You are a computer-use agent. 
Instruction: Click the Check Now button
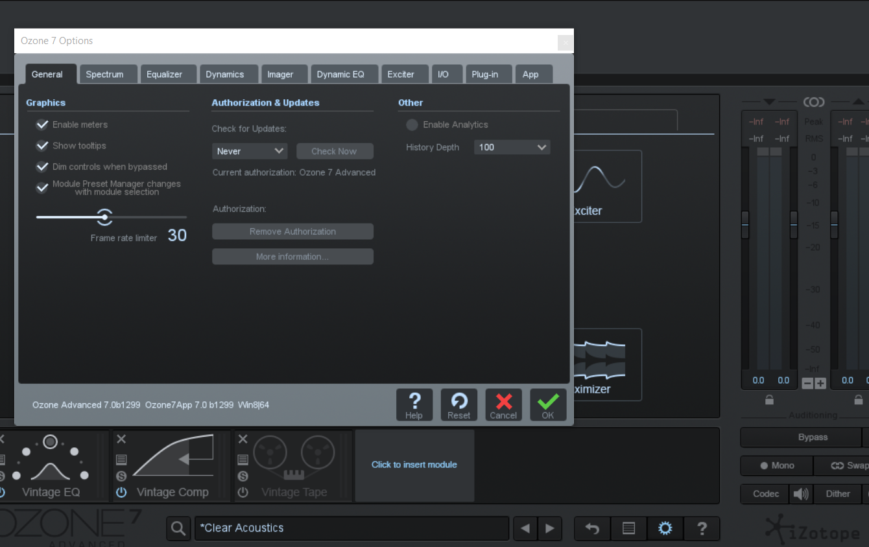pos(335,151)
